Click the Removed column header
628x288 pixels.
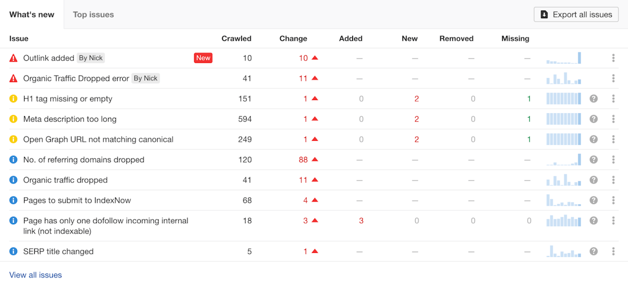[456, 38]
